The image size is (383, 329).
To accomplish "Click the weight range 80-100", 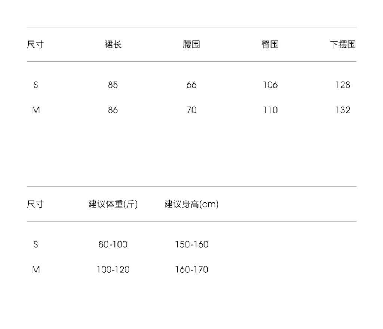I will pos(113,244).
